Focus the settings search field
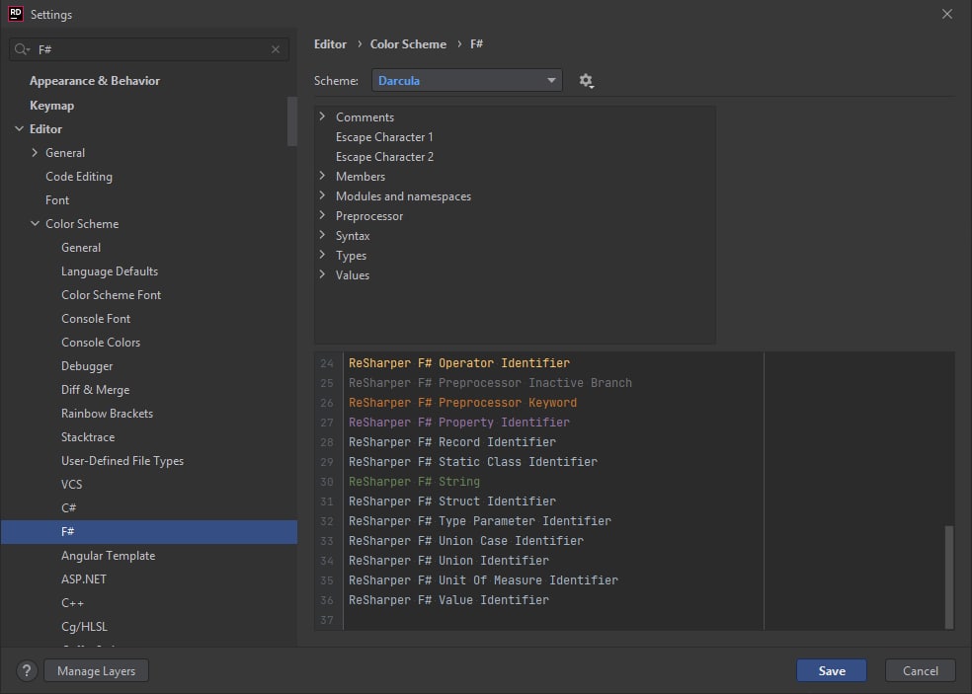The image size is (972, 694). pyautogui.click(x=147, y=49)
